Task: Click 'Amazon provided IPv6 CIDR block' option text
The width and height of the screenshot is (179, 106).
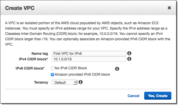Action: tap(82, 74)
